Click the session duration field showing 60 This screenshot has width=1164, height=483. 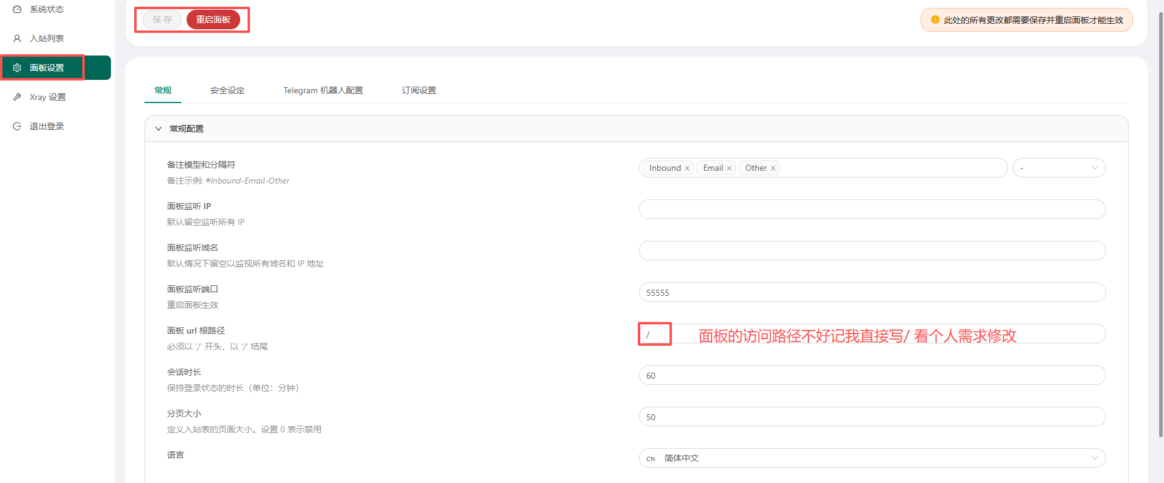[x=872, y=375]
